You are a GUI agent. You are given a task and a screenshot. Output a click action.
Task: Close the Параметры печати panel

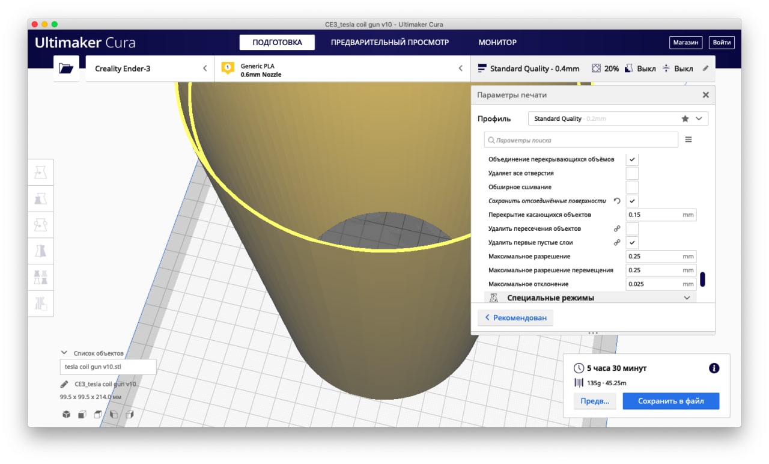[x=706, y=95]
